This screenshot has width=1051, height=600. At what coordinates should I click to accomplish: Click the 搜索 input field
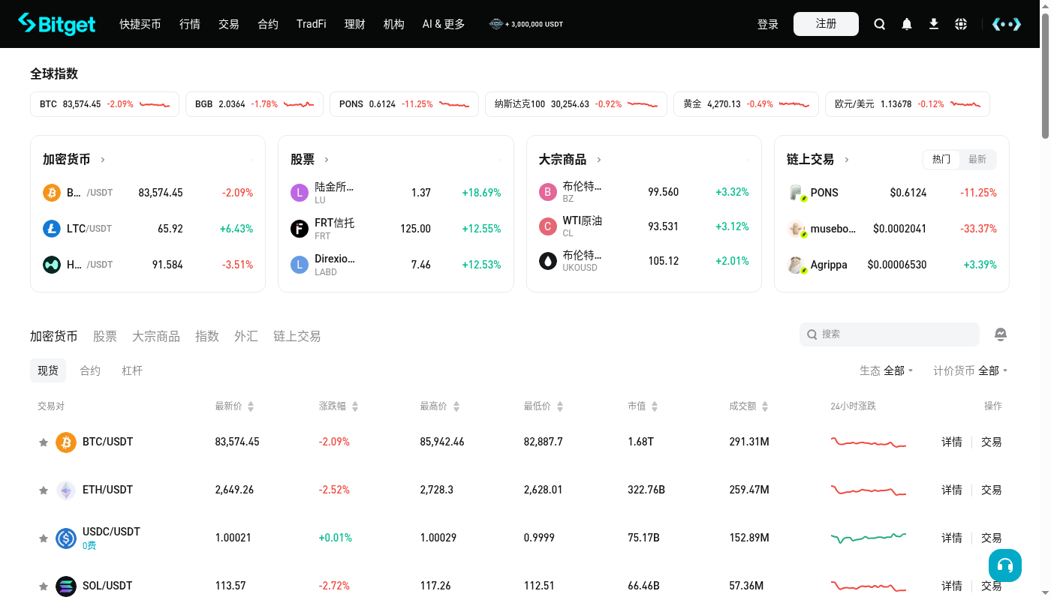pyautogui.click(x=890, y=334)
